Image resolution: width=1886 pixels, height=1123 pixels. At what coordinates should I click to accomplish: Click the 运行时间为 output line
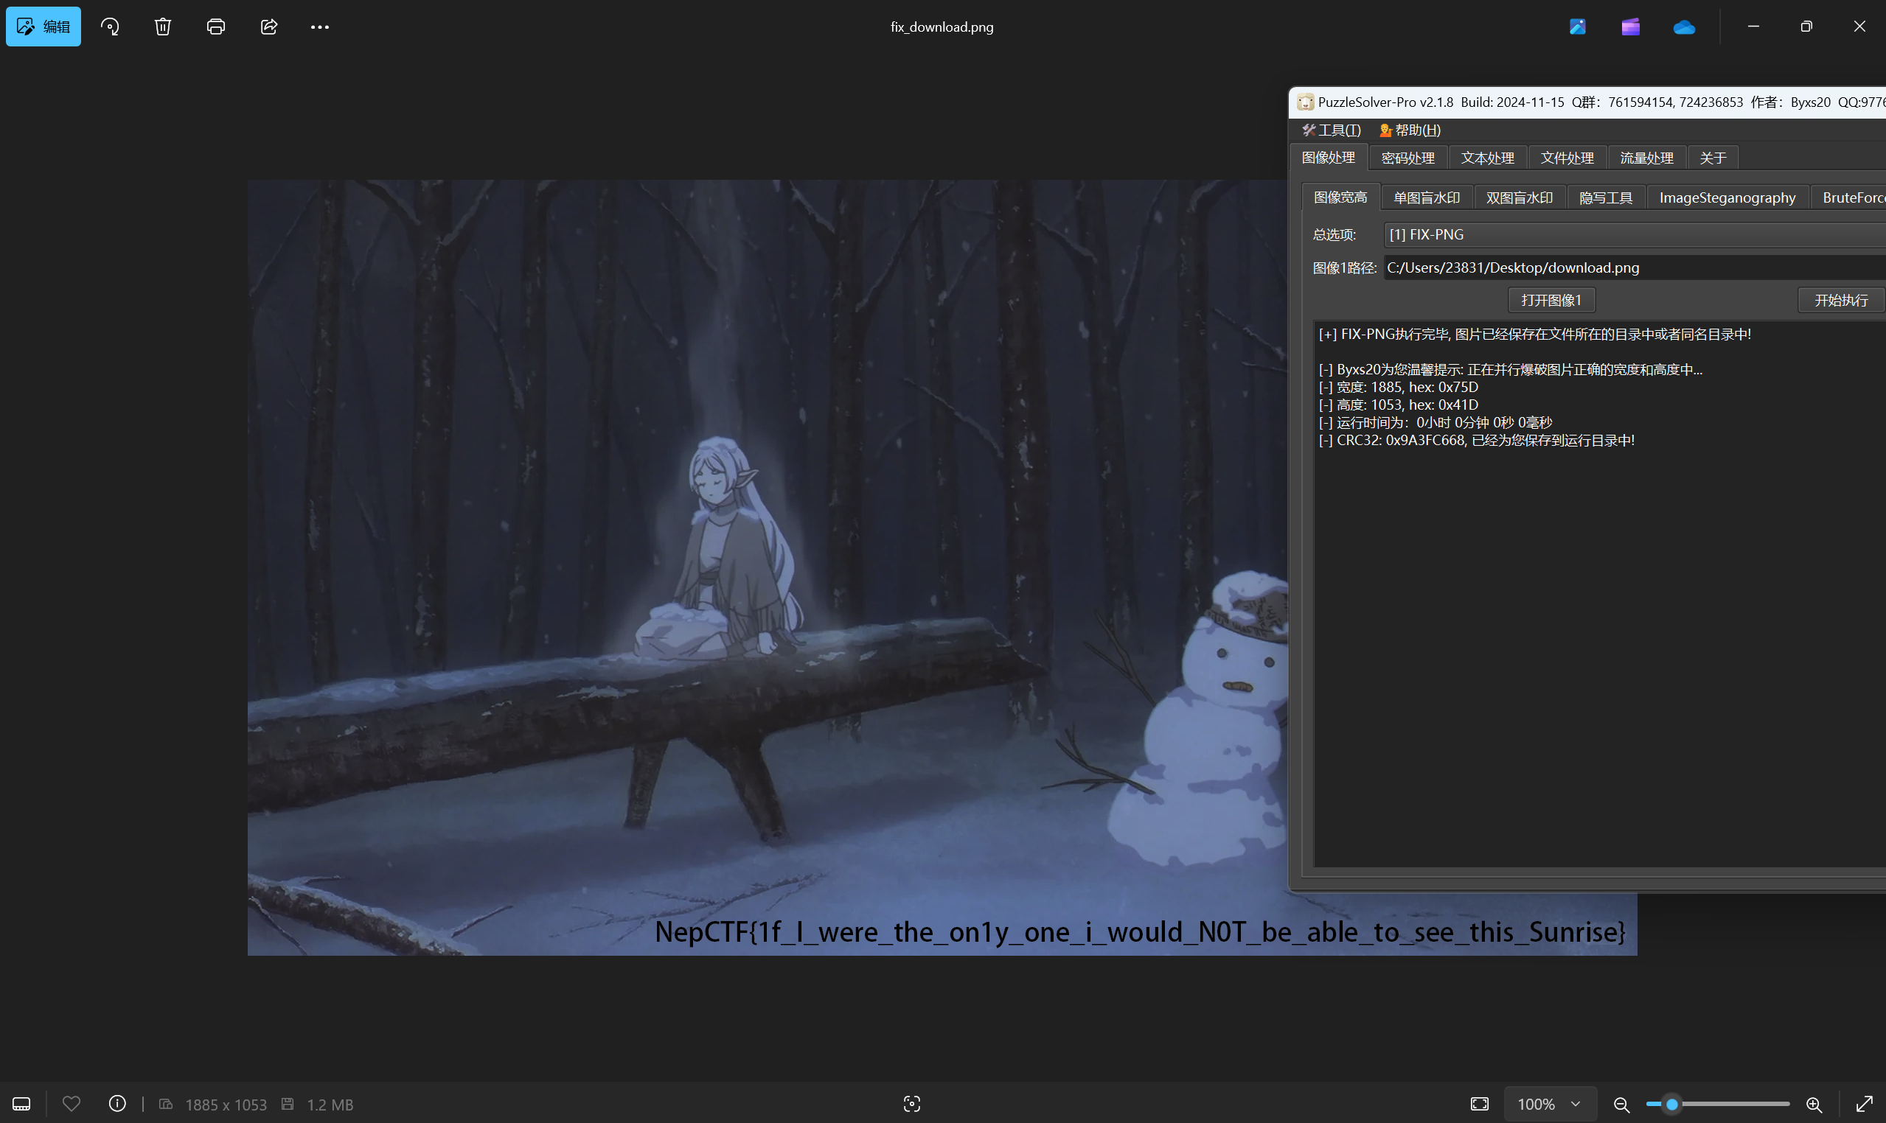tap(1435, 423)
